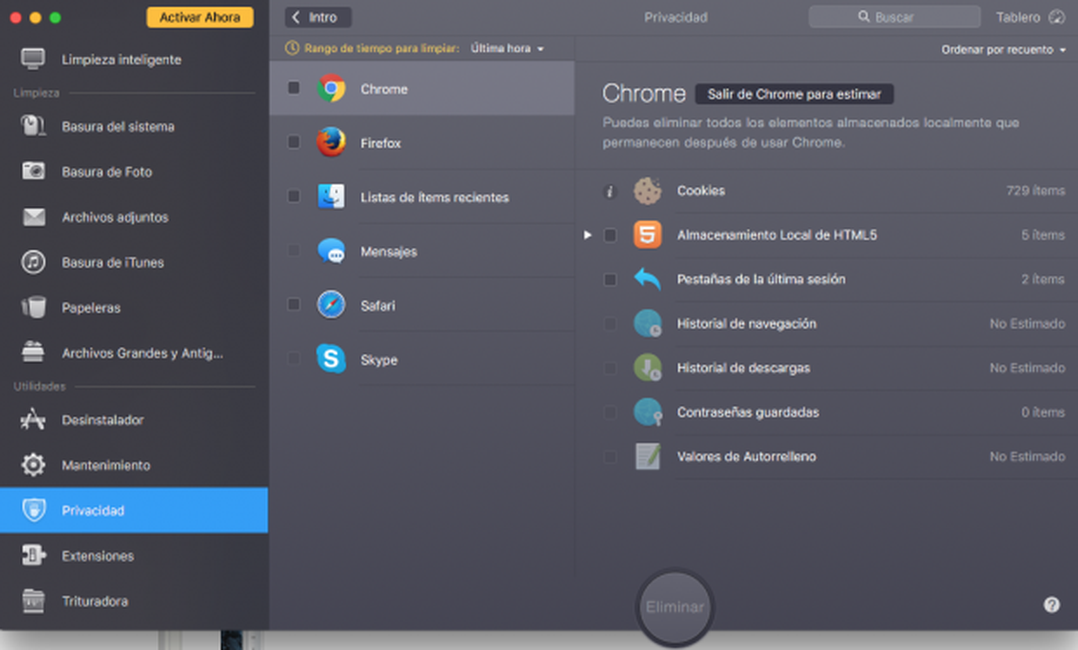This screenshot has height=650, width=1078.
Task: Click the Activar Ahora button
Action: tap(200, 17)
